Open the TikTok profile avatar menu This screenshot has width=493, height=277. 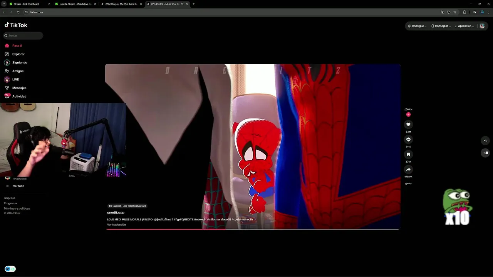(x=482, y=26)
